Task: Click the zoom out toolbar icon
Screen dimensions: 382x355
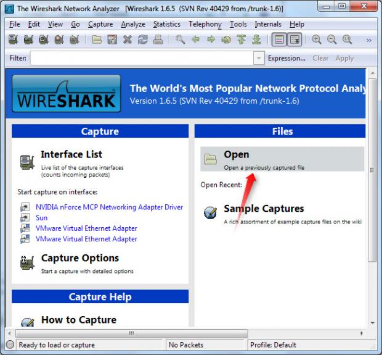Action: (x=331, y=40)
